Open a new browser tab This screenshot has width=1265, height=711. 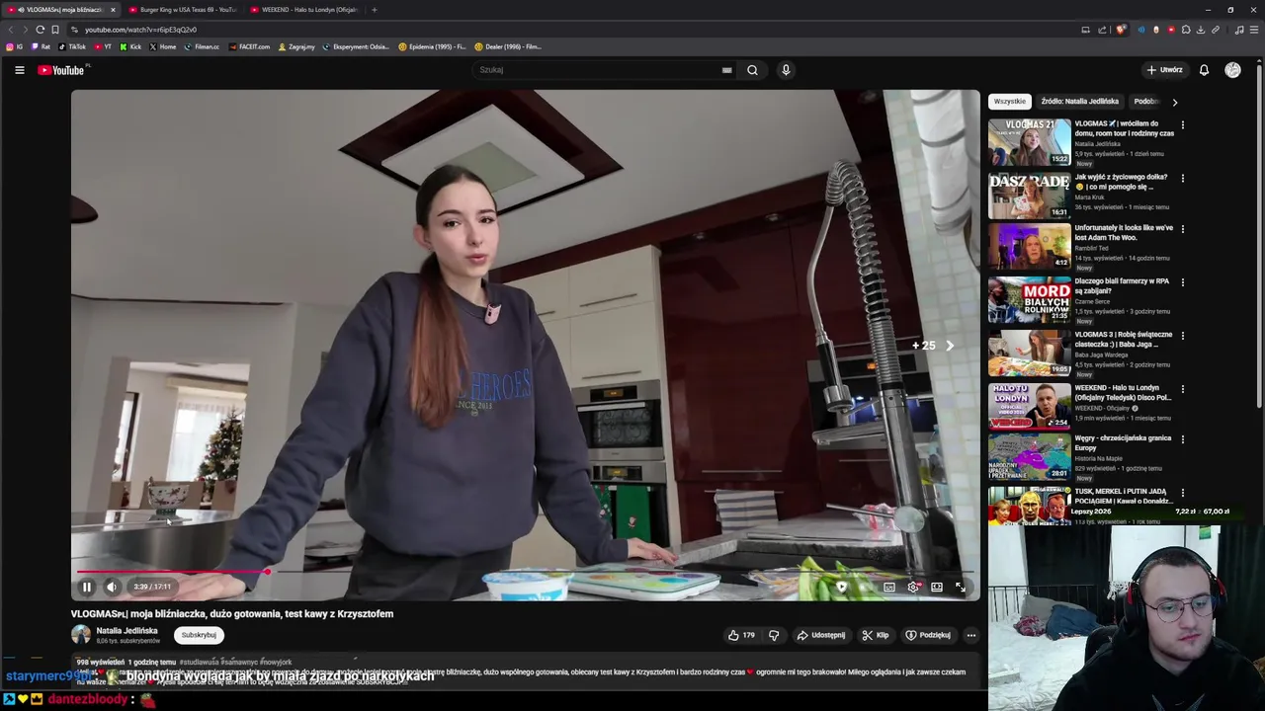(x=374, y=10)
